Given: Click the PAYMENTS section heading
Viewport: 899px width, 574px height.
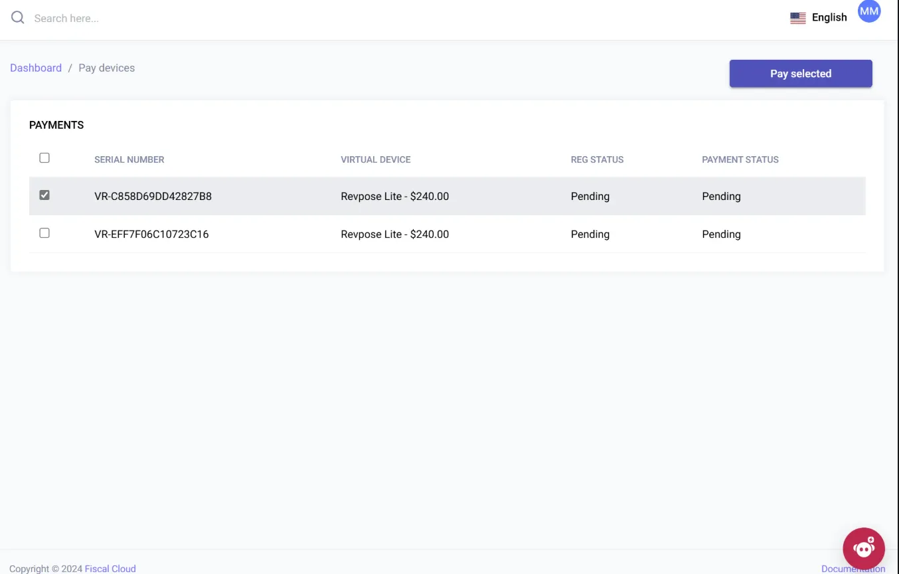Looking at the screenshot, I should (x=56, y=125).
